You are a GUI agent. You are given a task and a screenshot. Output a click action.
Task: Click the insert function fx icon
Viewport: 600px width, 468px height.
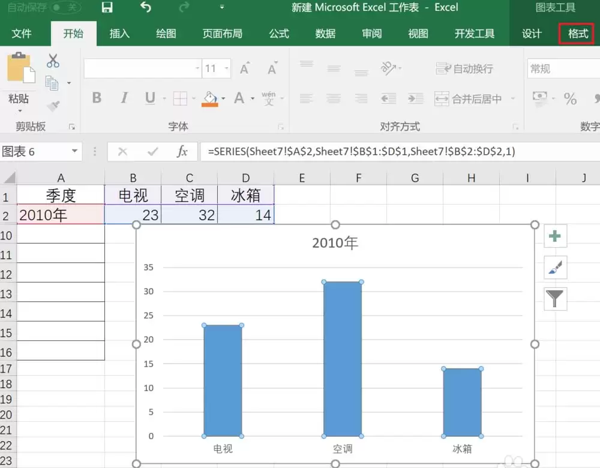[182, 152]
